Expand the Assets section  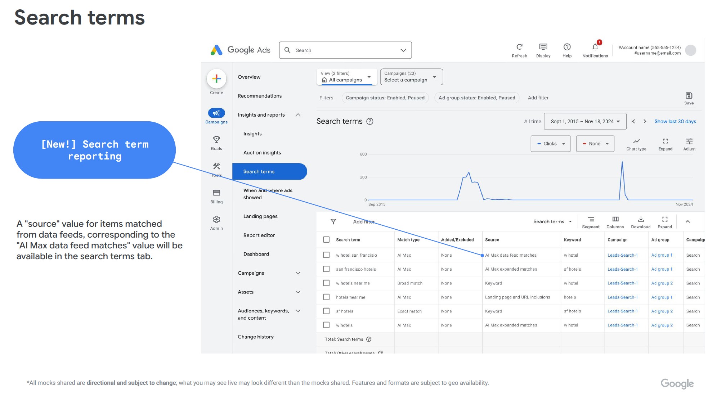coord(298,292)
